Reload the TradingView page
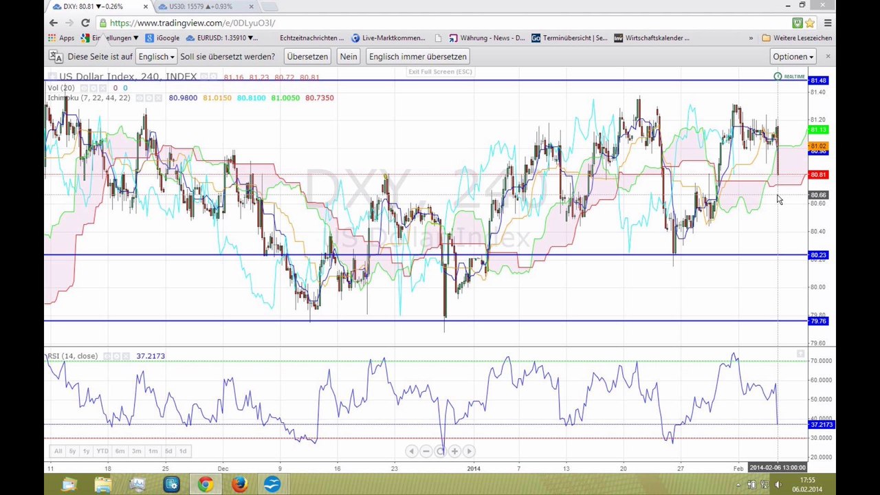This screenshot has height=495, width=880. pos(85,23)
